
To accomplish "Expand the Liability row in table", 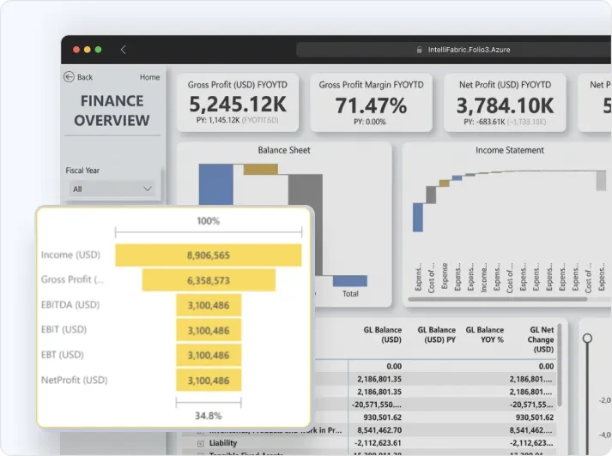I will pyautogui.click(x=201, y=443).
